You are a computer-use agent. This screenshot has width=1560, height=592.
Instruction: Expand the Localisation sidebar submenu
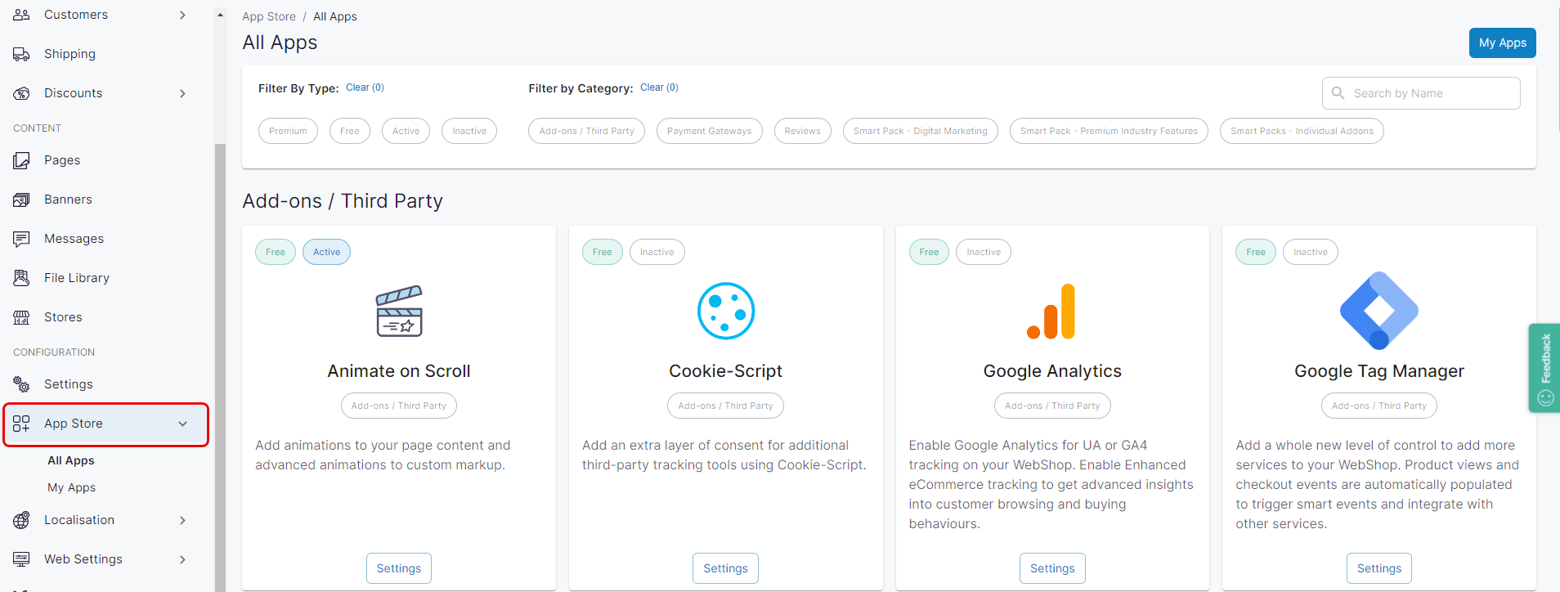182,520
